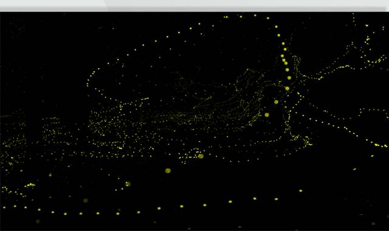Select the big yellow dot beside the small oval cluster
389x231 pixels.
pyautogui.click(x=201, y=156)
